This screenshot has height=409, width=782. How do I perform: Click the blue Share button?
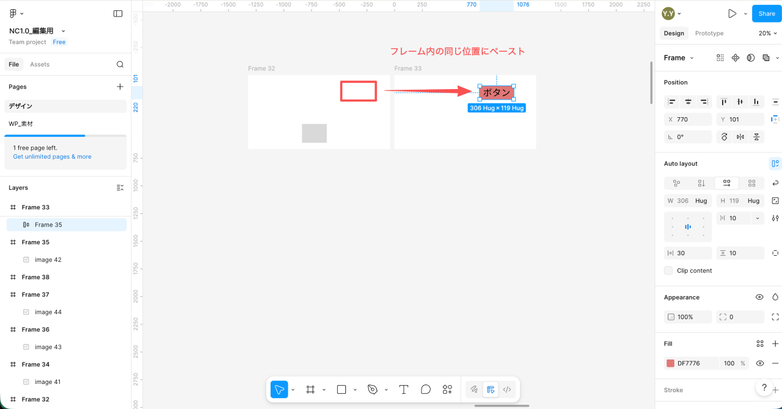[x=766, y=13]
